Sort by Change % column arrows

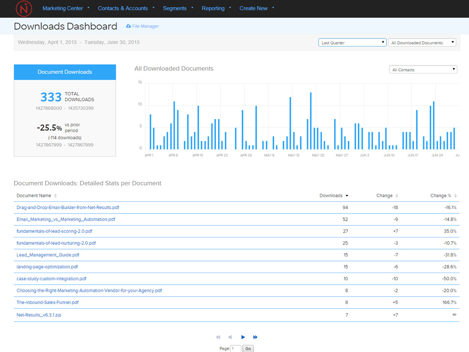[455, 196]
